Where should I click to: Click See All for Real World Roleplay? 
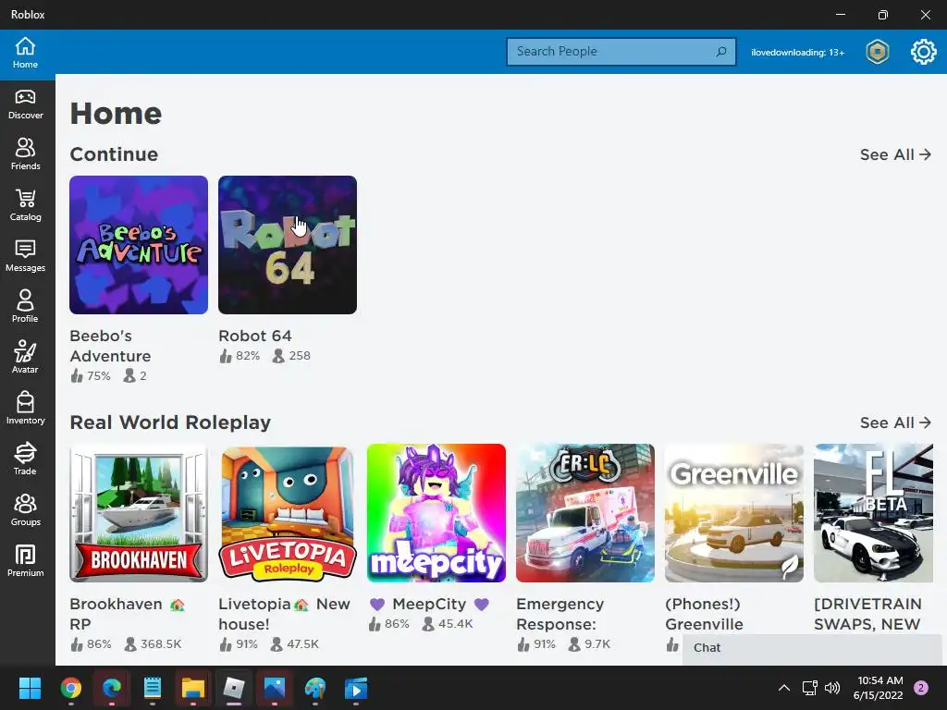[895, 422]
